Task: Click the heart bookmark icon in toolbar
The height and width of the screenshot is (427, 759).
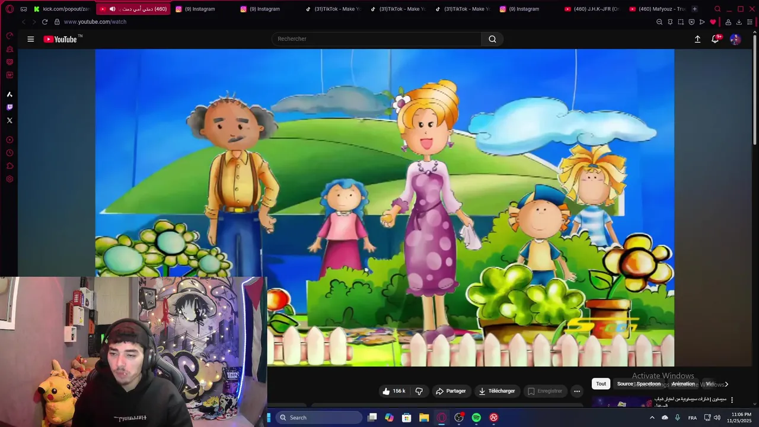Action: tap(713, 22)
